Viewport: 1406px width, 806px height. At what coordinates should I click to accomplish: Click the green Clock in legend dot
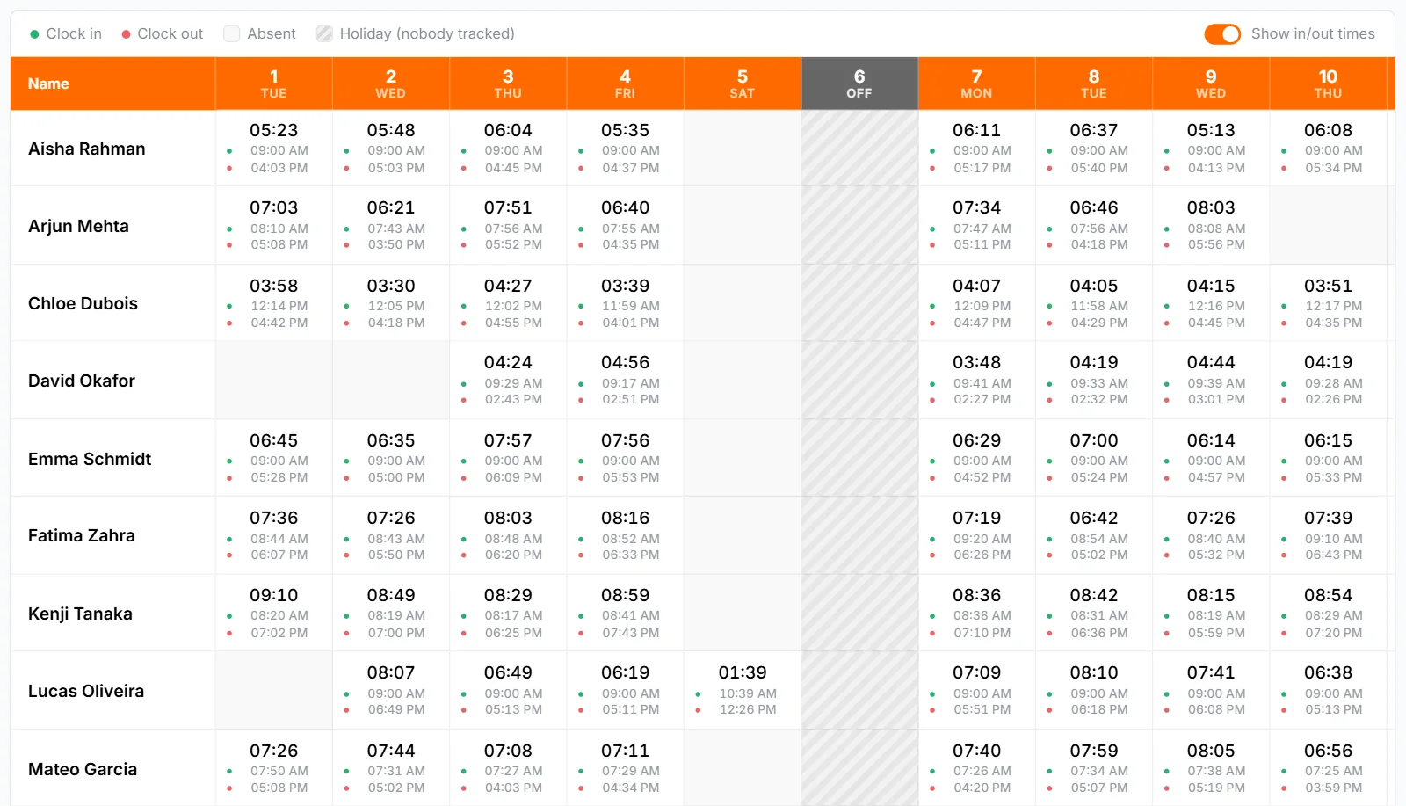[34, 34]
